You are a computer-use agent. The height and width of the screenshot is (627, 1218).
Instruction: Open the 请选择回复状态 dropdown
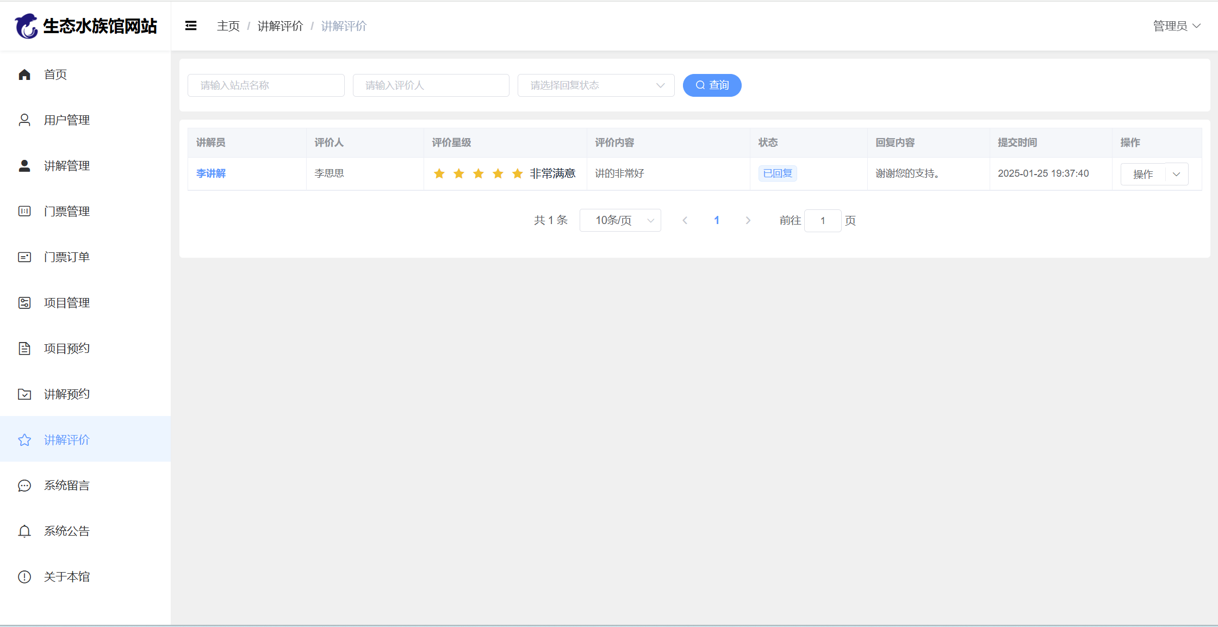click(x=596, y=85)
